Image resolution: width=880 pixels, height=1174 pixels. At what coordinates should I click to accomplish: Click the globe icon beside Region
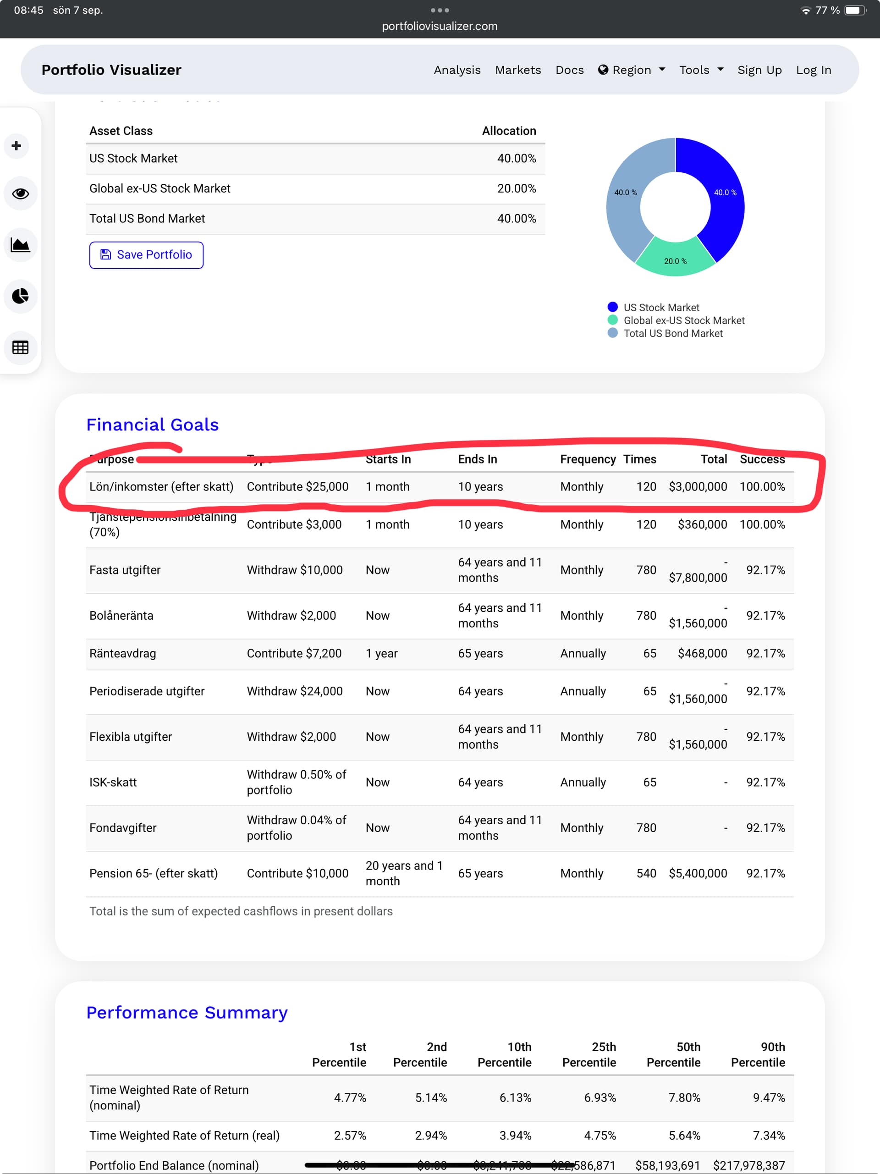603,70
